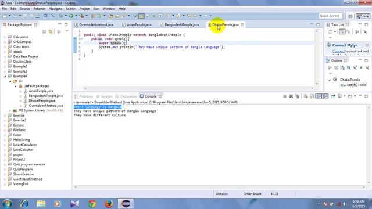
Task: Select the Java perspective button
Action: 363,16
